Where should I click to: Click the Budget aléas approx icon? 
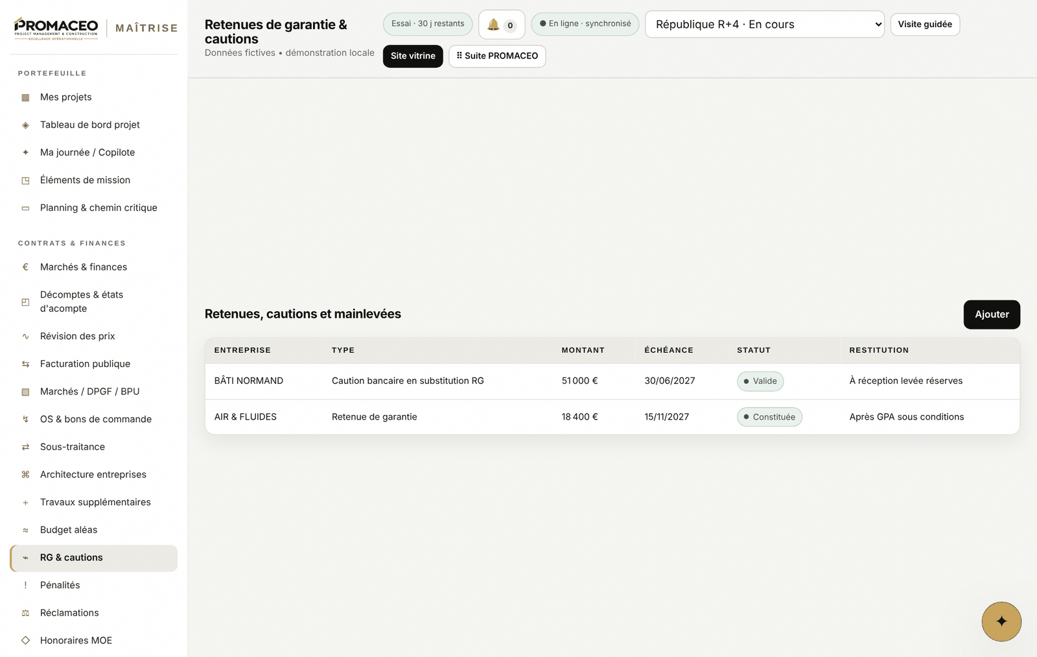25,530
